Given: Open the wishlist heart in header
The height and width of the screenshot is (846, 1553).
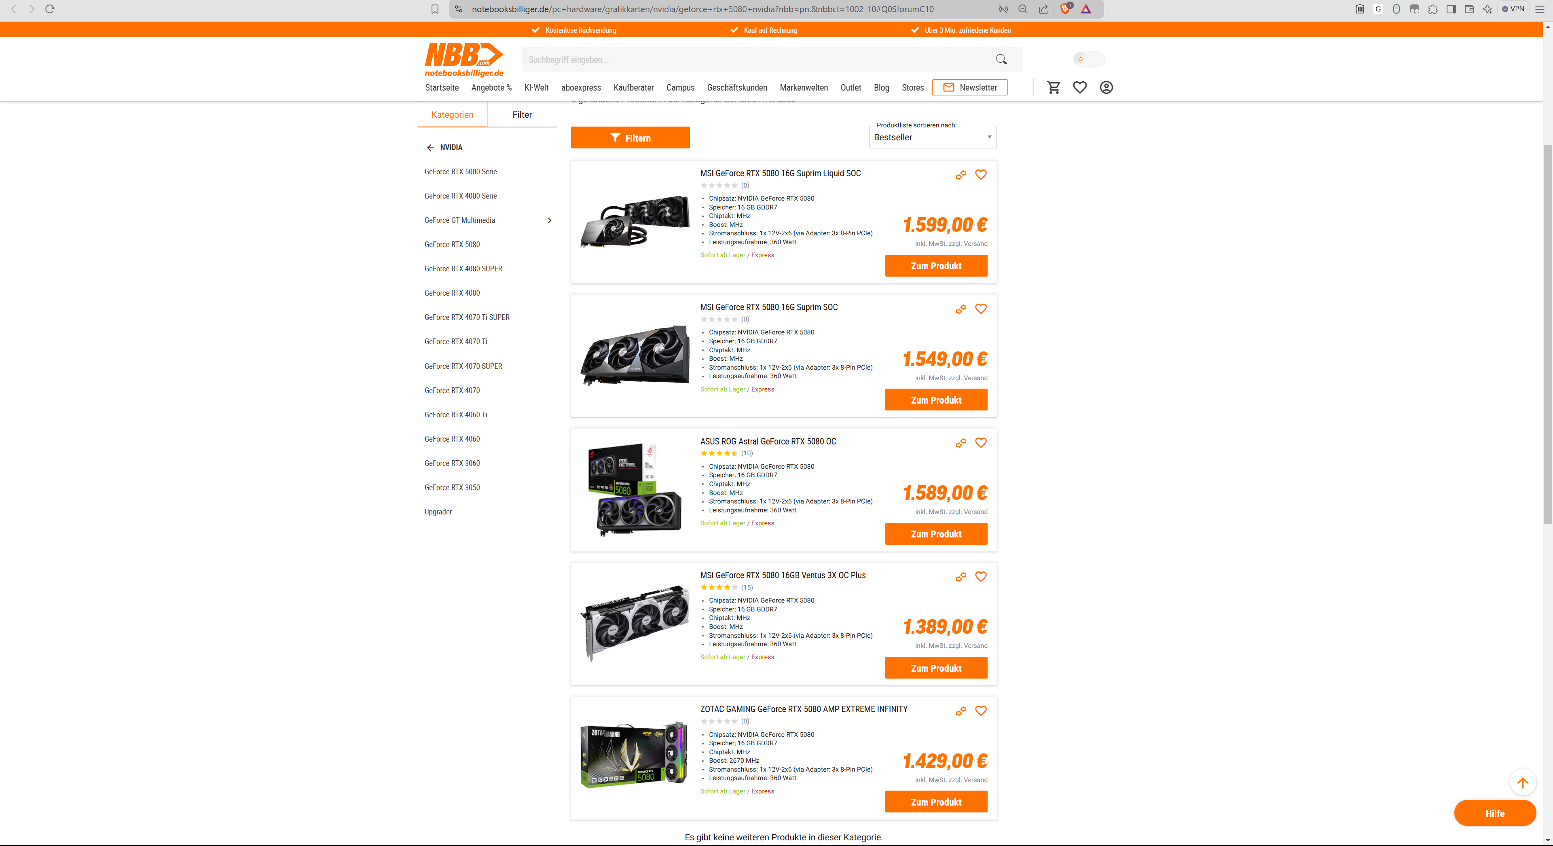Looking at the screenshot, I should tap(1080, 87).
